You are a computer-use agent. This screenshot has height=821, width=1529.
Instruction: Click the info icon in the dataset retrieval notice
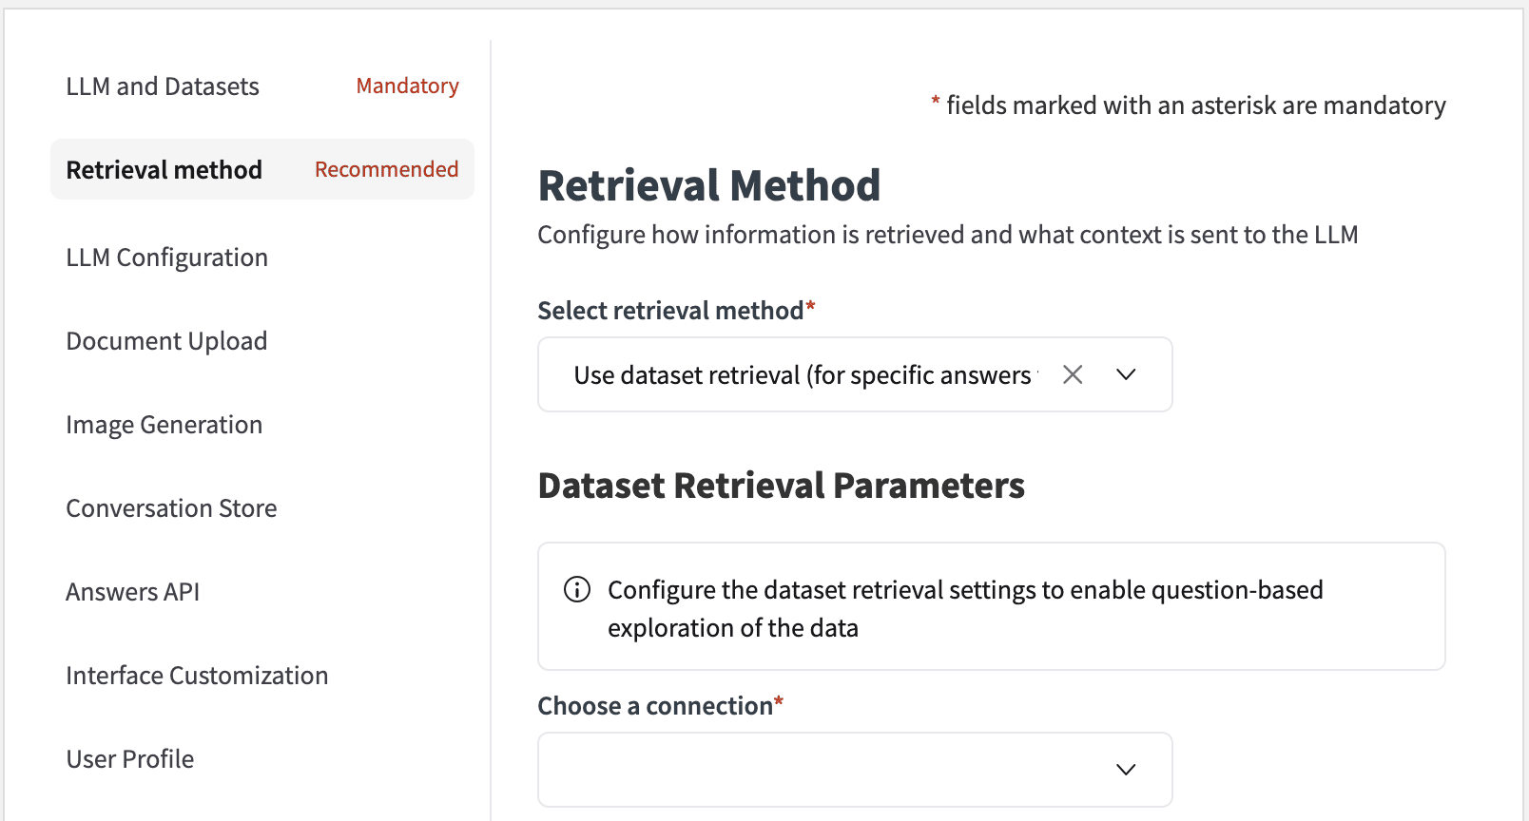576,589
